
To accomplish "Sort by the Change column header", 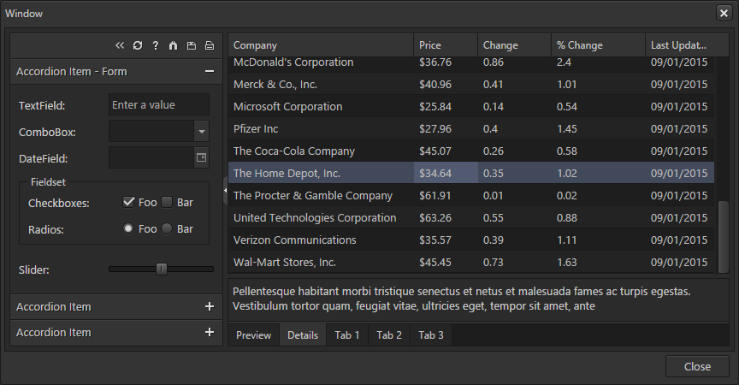I will (514, 45).
